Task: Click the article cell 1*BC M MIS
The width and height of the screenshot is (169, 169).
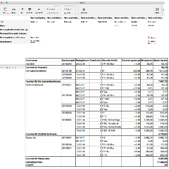Action: [109, 131]
